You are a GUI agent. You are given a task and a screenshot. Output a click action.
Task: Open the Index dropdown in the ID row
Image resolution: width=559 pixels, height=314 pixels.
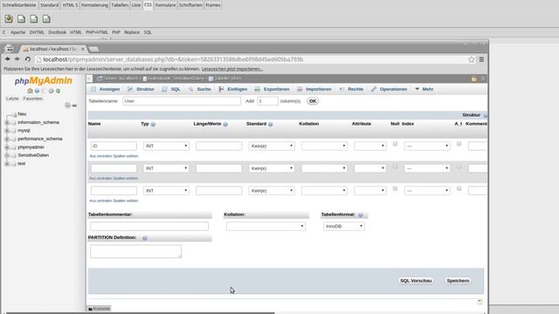(427, 146)
